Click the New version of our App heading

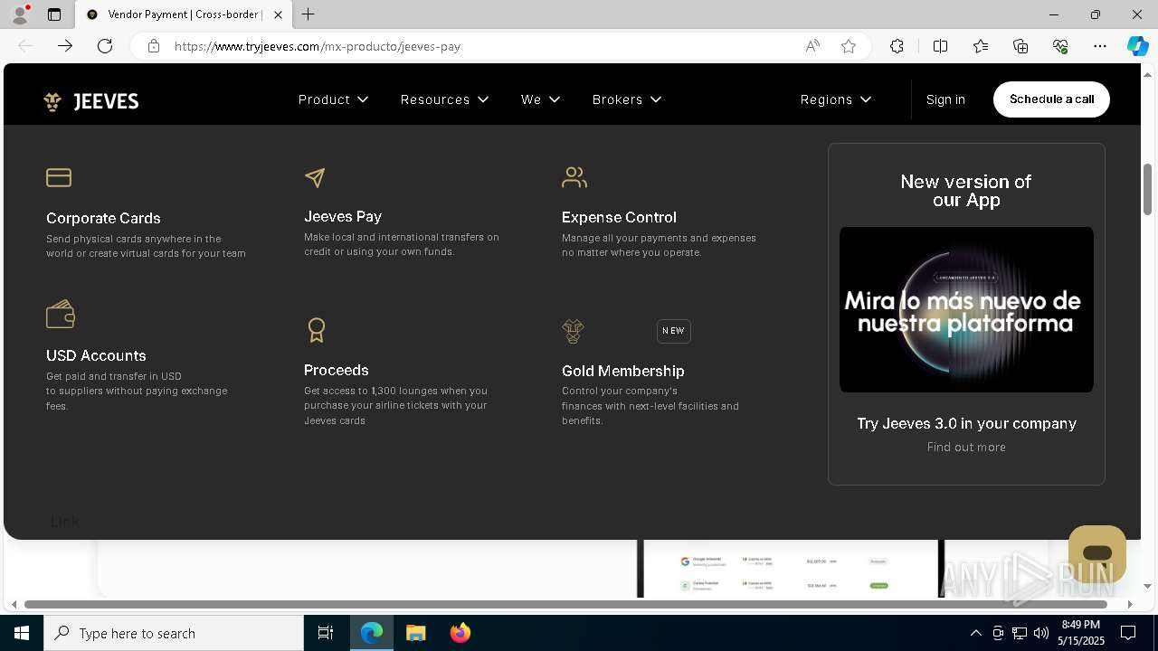pos(966,191)
